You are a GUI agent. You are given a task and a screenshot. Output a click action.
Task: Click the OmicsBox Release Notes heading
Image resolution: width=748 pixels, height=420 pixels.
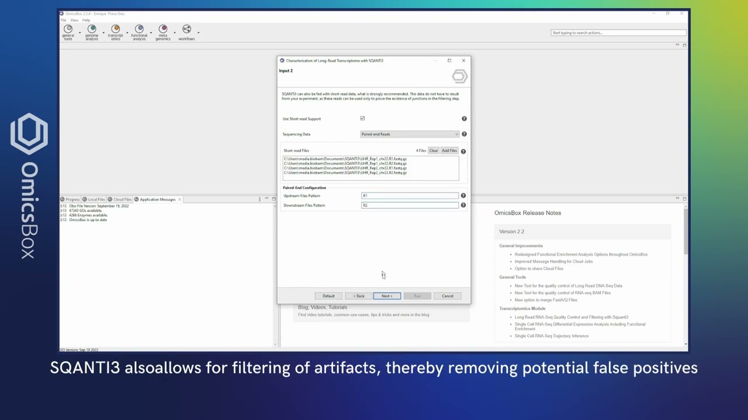pyautogui.click(x=528, y=213)
